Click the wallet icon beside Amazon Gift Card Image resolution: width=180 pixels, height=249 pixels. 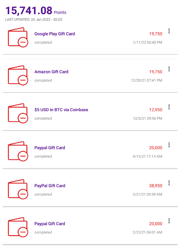(18, 76)
